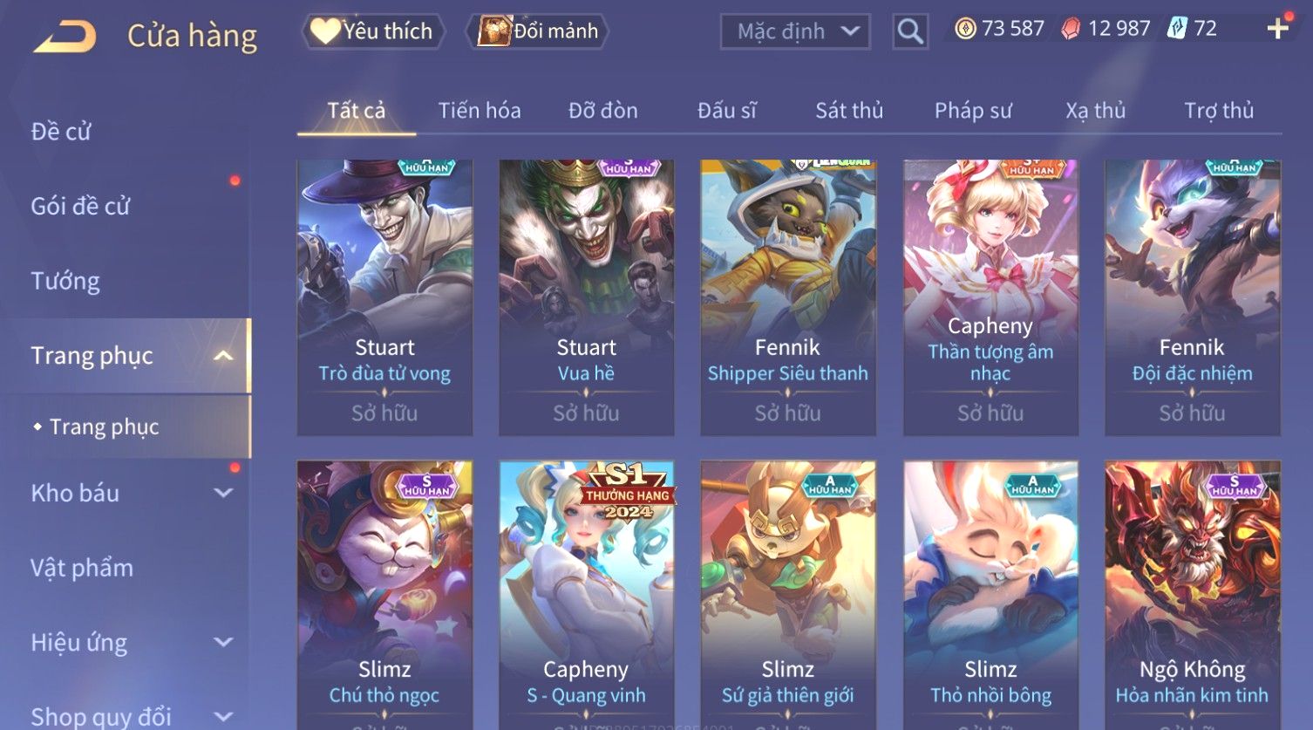Collapse the Trang phục sidebar section
This screenshot has height=730, width=1313.
224,356
